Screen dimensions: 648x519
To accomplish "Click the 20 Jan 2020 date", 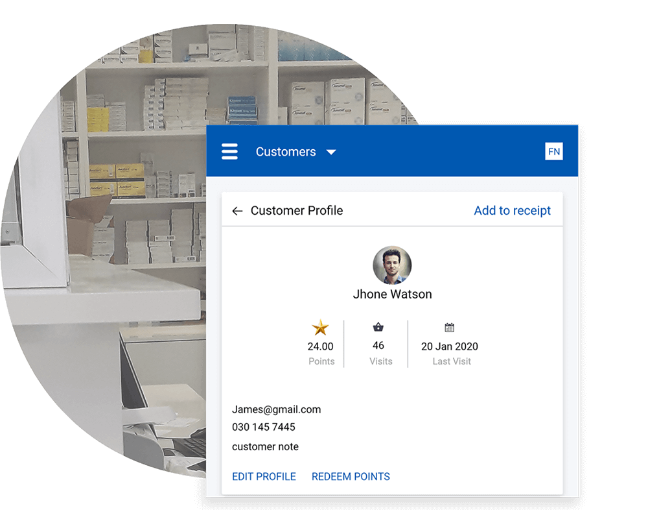I will pos(450,346).
